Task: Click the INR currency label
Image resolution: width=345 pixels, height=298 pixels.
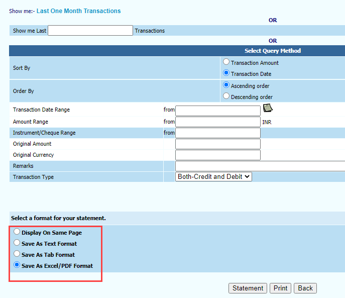Action: coord(267,122)
